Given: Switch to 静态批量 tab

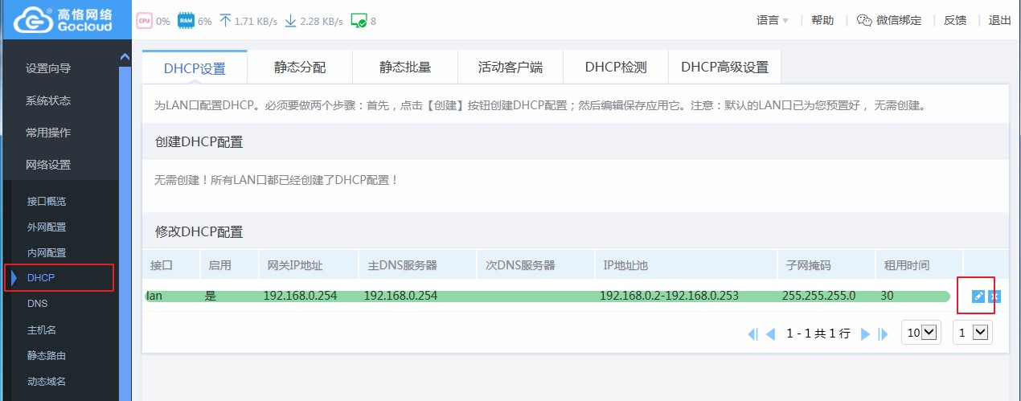Looking at the screenshot, I should [x=405, y=68].
